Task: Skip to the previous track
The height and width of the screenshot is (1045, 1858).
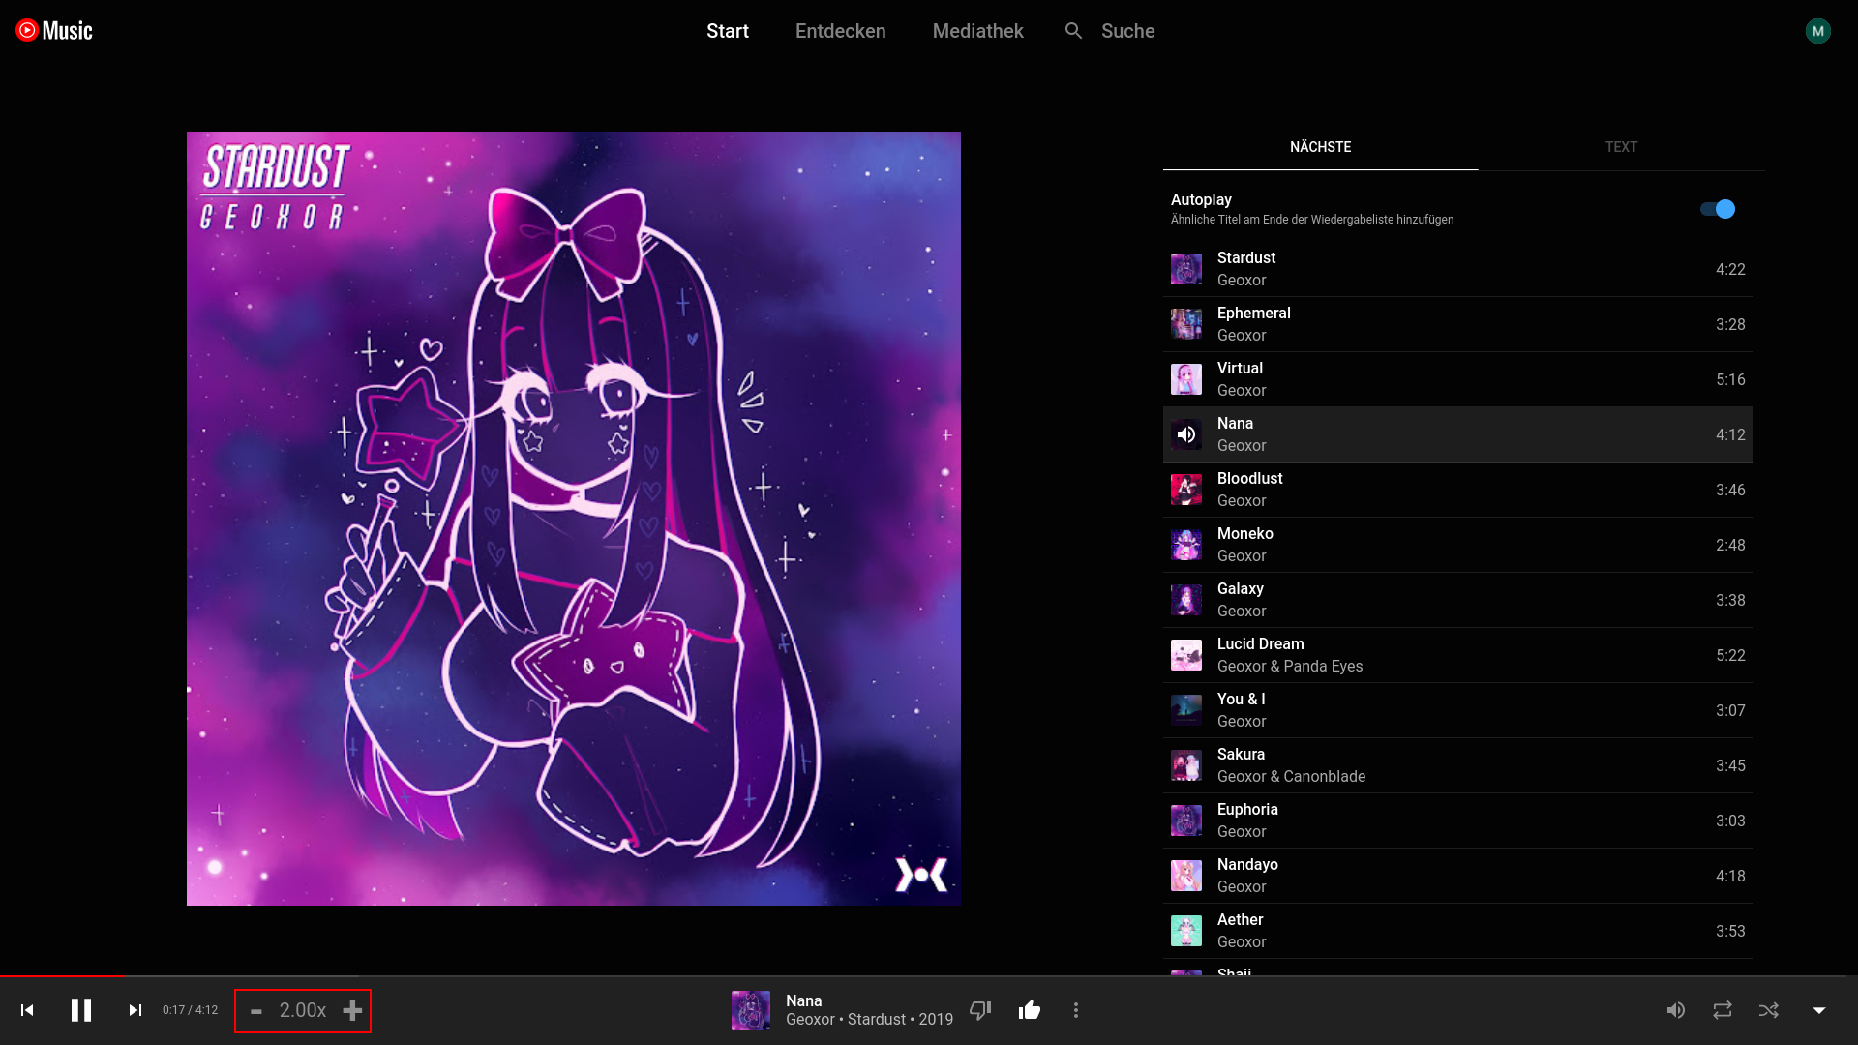Action: pyautogui.click(x=27, y=1010)
